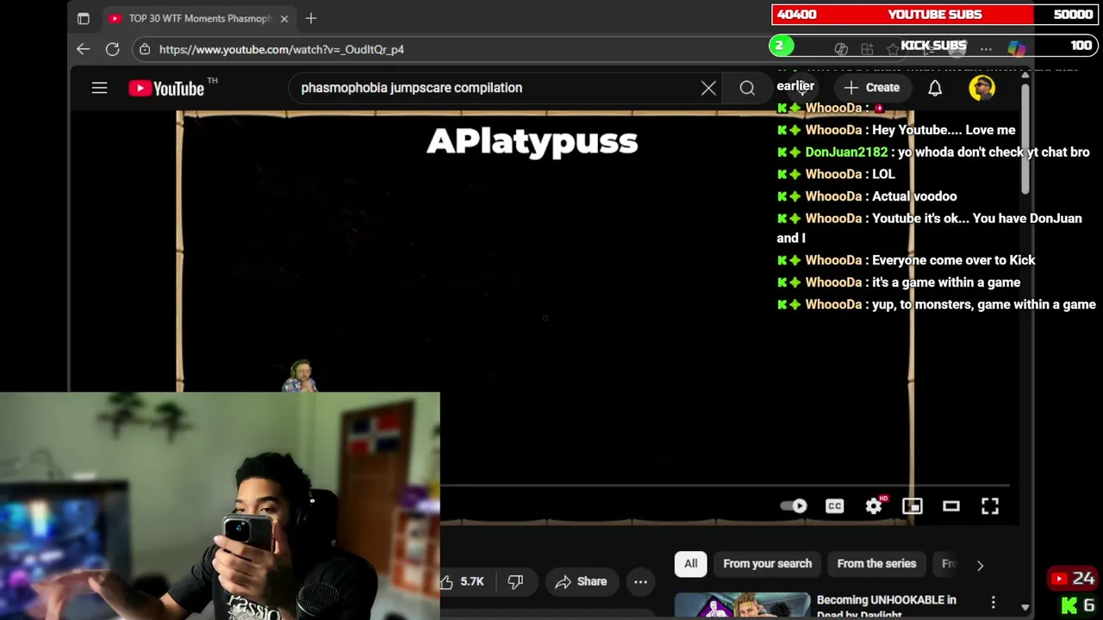
Task: Open the player settings gear
Action: coord(874,506)
